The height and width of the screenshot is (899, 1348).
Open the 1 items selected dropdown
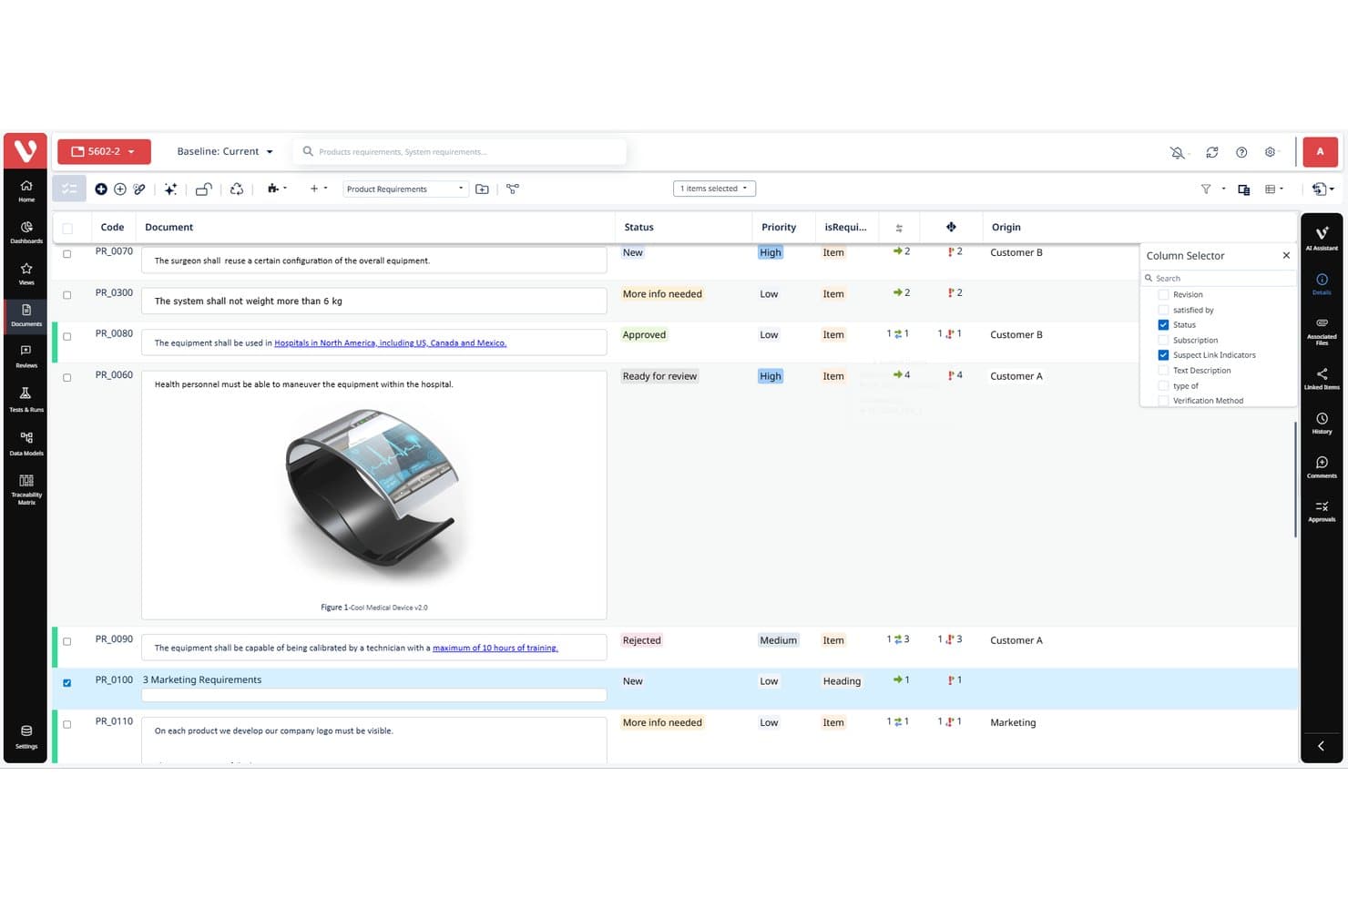click(x=714, y=189)
